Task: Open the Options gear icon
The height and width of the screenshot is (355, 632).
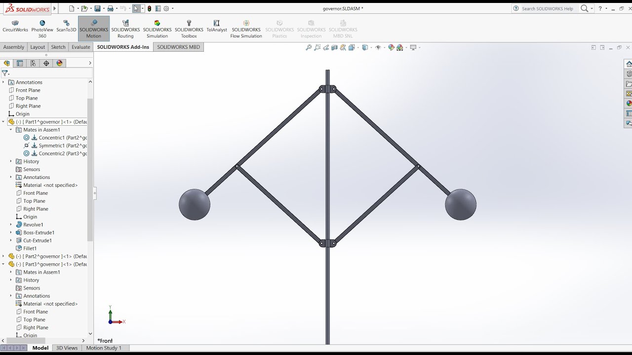Action: [166, 8]
